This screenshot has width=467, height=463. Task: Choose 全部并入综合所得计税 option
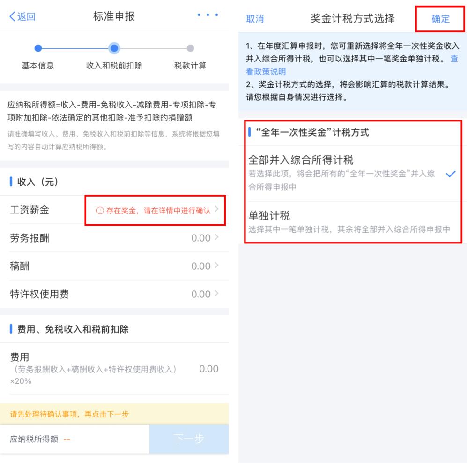coord(353,173)
